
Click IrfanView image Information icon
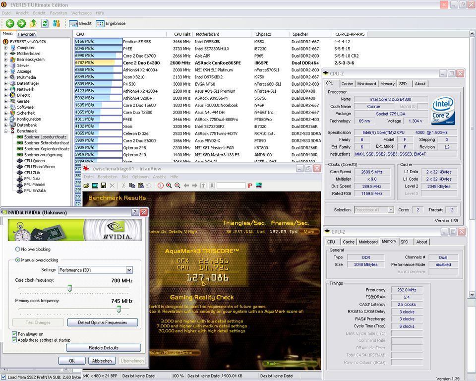click(x=161, y=186)
